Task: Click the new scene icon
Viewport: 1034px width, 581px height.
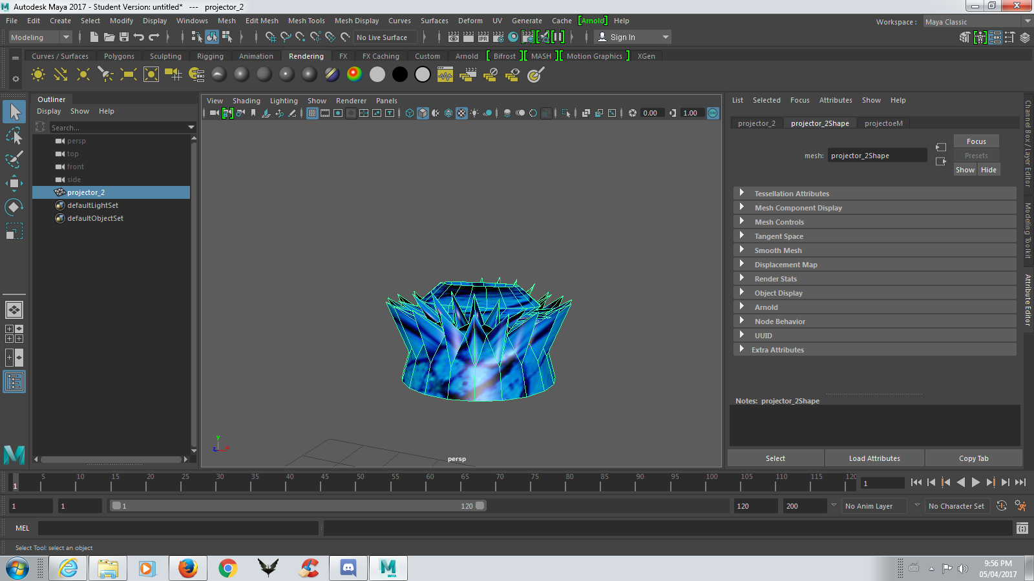Action: pos(94,37)
